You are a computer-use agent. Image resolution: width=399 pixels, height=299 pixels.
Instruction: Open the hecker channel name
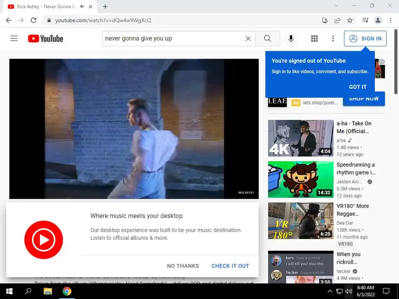coord(343,271)
